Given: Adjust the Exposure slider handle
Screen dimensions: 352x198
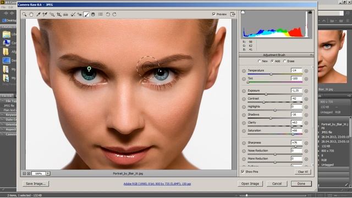Looking at the screenshot, I should [x=266, y=94].
